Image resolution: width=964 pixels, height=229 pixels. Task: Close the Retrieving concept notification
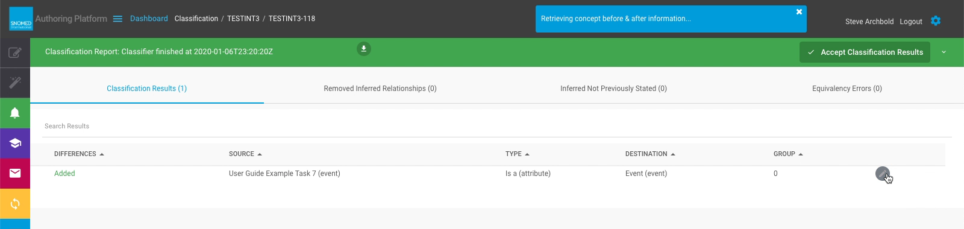[x=799, y=11]
